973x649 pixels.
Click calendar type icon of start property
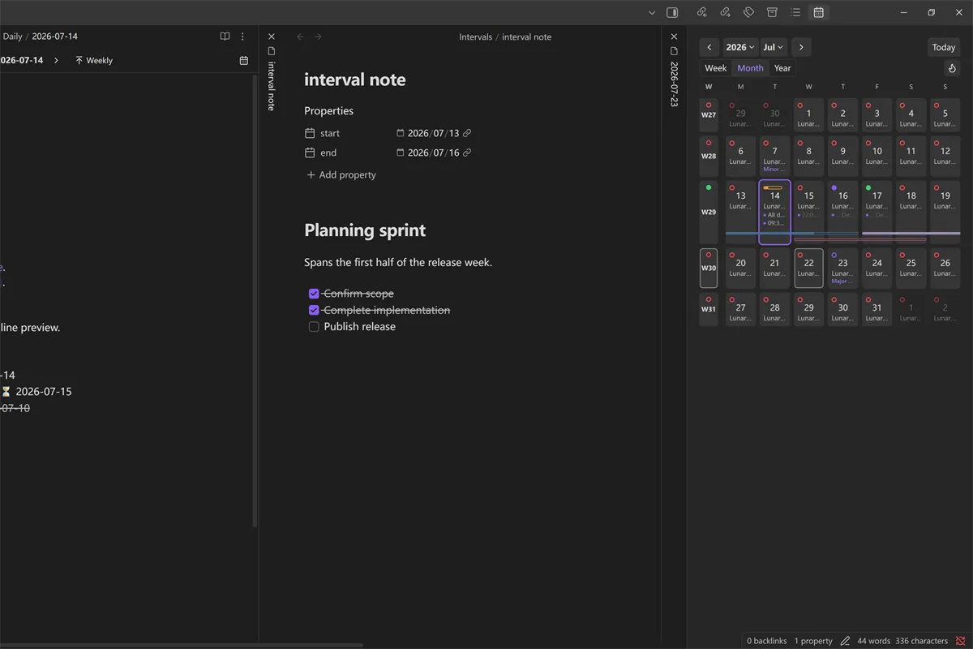(310, 133)
